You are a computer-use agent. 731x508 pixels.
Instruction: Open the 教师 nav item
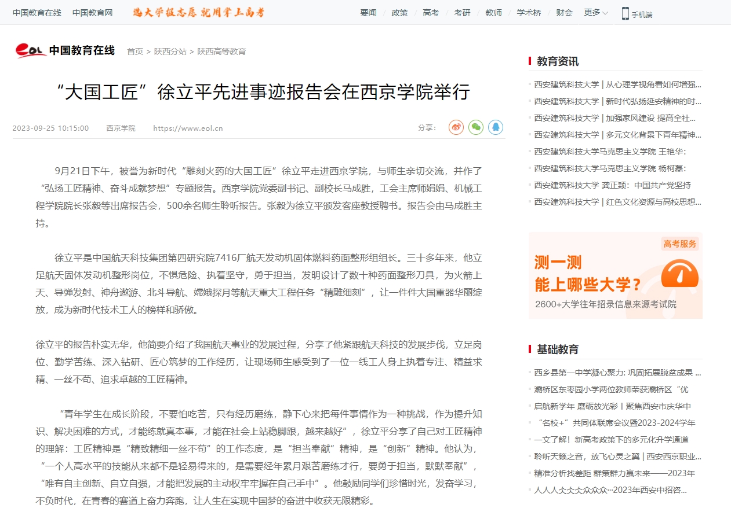click(493, 13)
